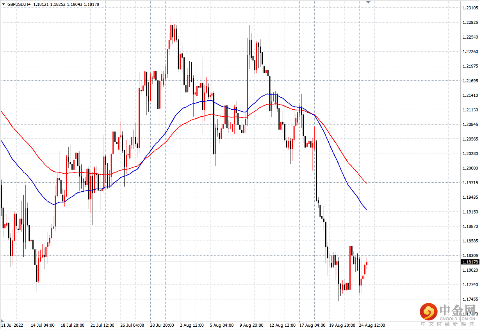Click the 11 Jul 2022 date label
481x331 pixels.
pyautogui.click(x=12, y=325)
